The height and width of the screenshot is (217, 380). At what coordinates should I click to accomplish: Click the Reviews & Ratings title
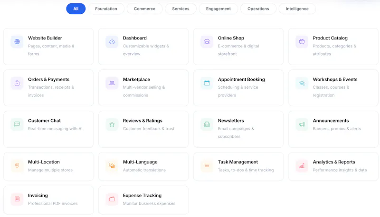point(142,121)
